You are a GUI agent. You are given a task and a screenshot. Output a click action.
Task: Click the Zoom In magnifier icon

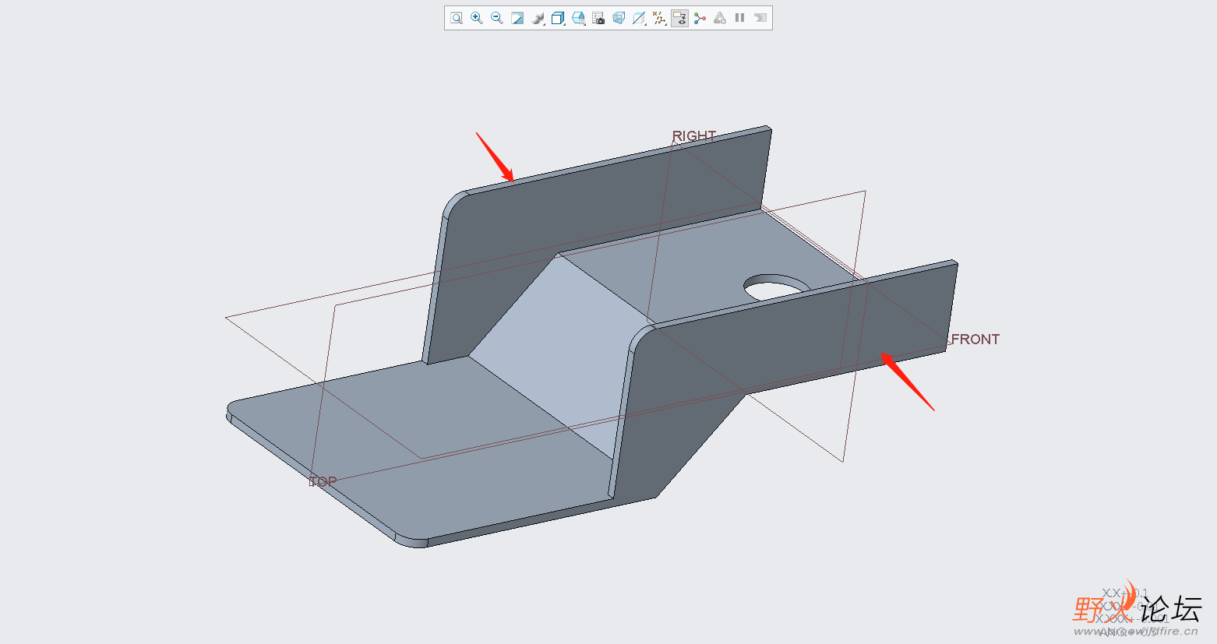click(x=477, y=18)
